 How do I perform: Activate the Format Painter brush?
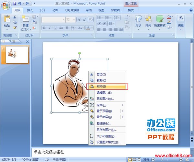point(15,27)
